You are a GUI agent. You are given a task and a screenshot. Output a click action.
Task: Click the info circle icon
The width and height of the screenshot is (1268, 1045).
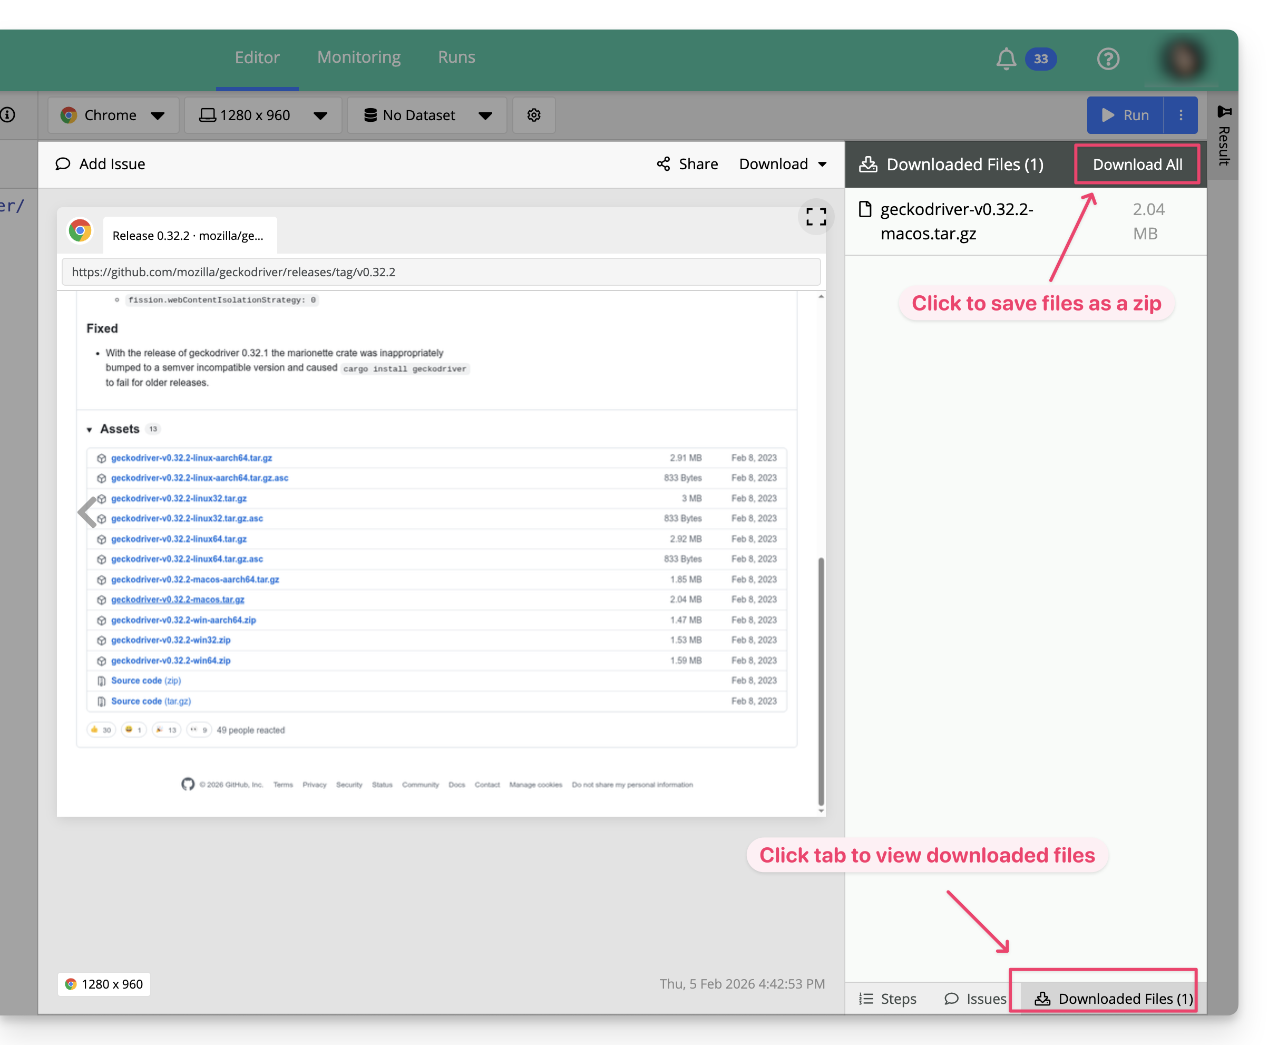(x=8, y=115)
